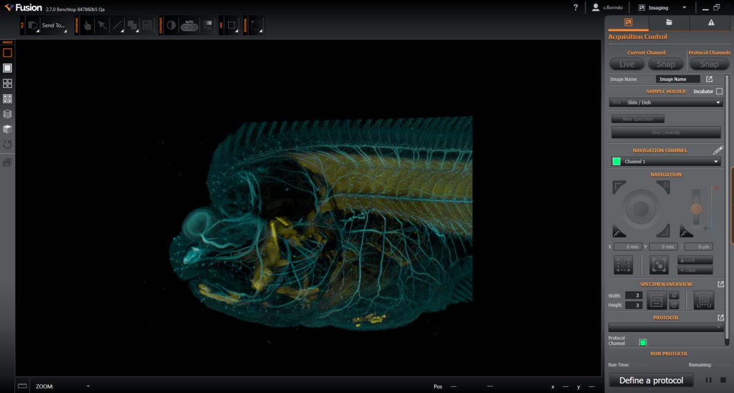Image resolution: width=734 pixels, height=393 pixels.
Task: Open the warning alerts tab
Action: point(711,23)
